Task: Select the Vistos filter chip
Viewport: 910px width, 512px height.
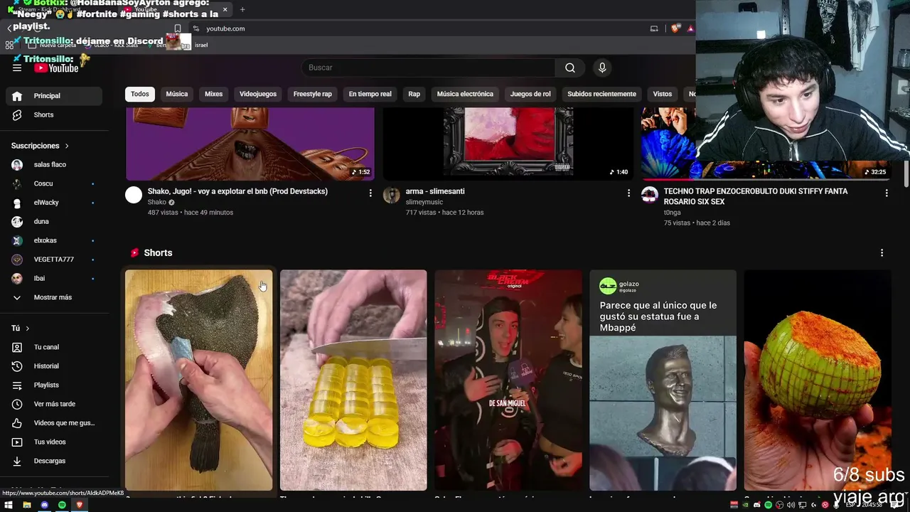Action: pos(663,94)
